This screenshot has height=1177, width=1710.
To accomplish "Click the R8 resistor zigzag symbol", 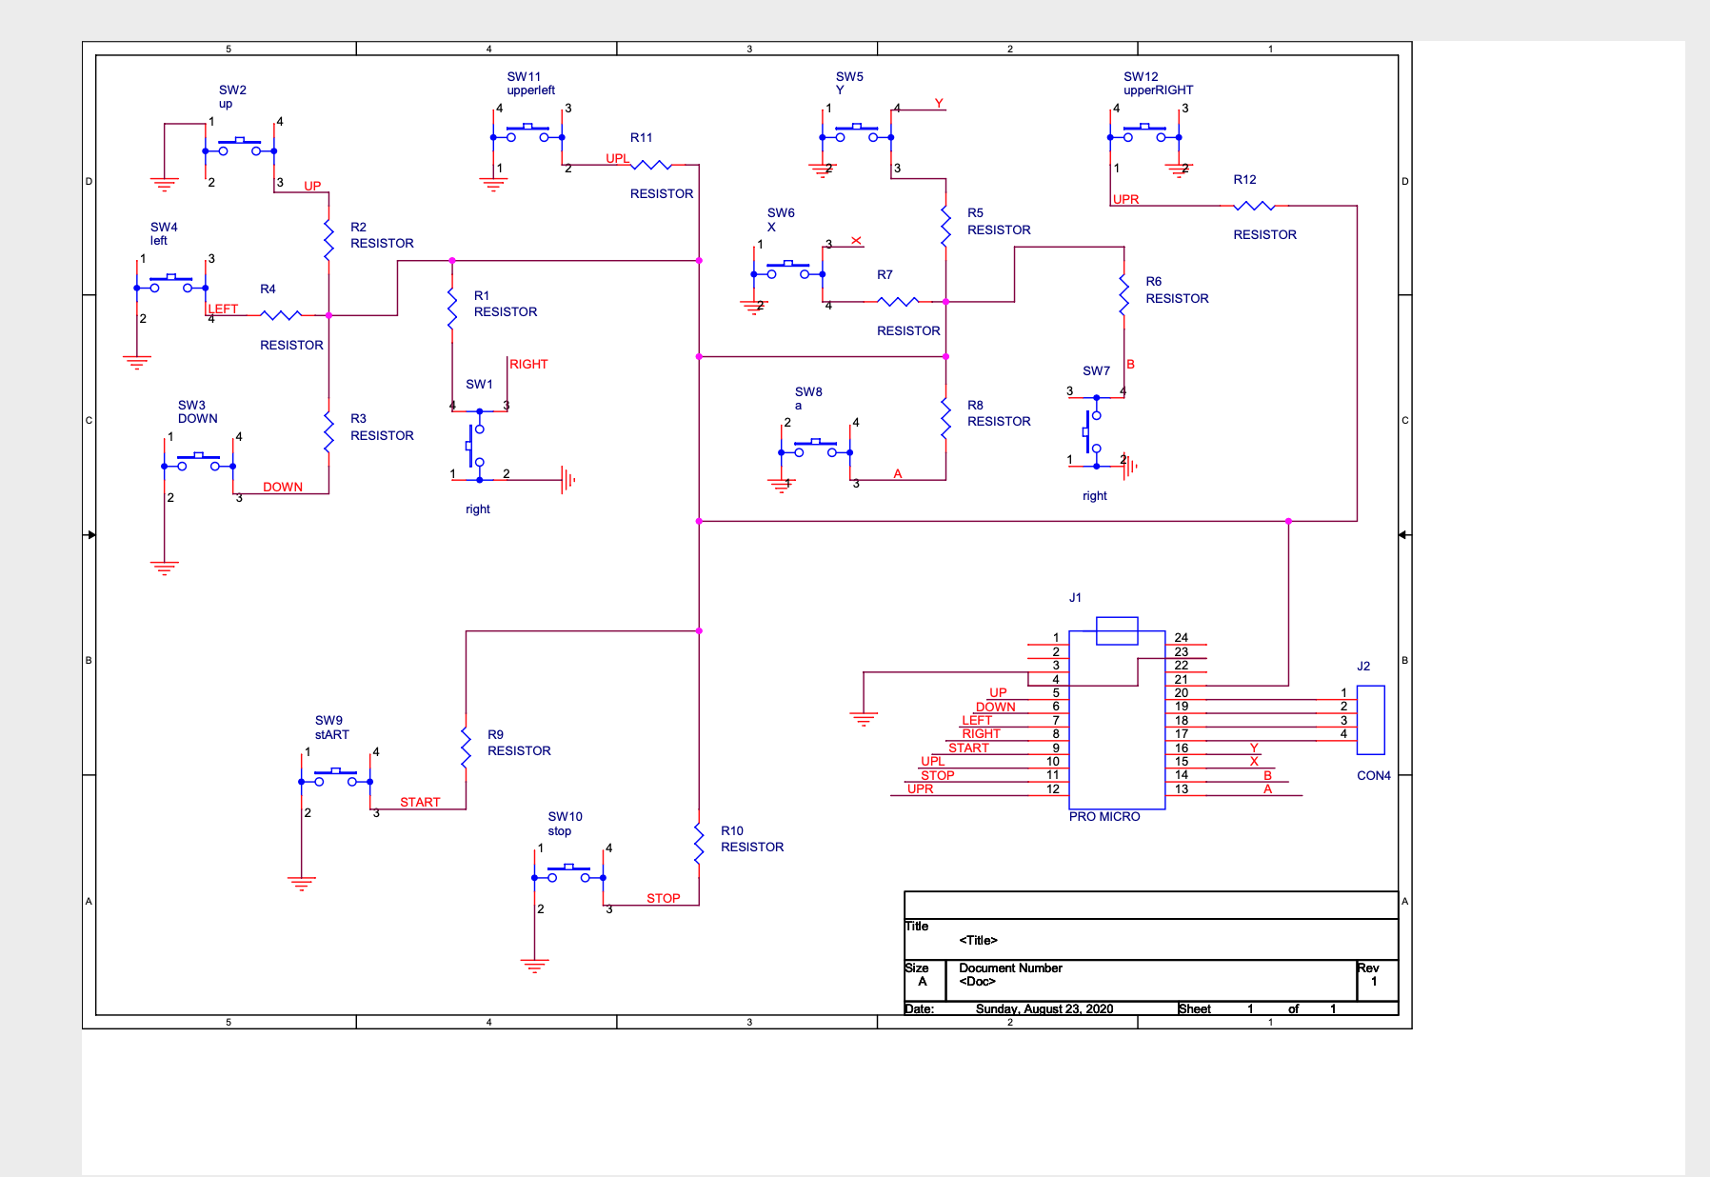I will [x=945, y=417].
